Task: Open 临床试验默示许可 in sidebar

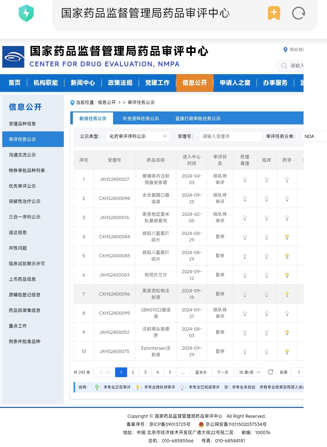Action: 27,264
